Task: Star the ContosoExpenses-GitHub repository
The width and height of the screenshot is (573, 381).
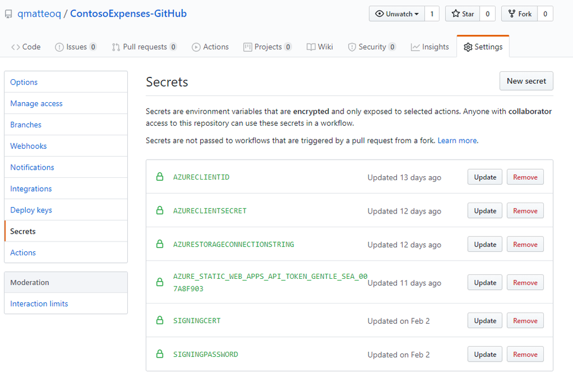Action: click(463, 14)
